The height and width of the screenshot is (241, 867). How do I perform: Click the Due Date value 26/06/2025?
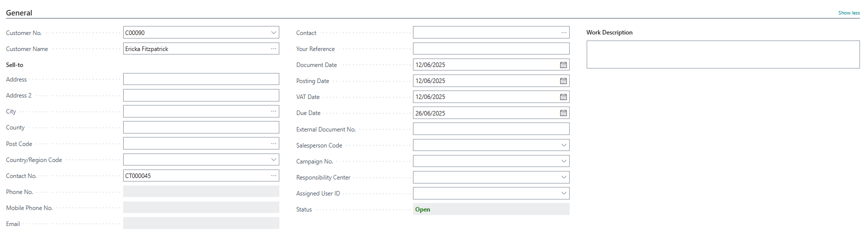pyautogui.click(x=430, y=113)
